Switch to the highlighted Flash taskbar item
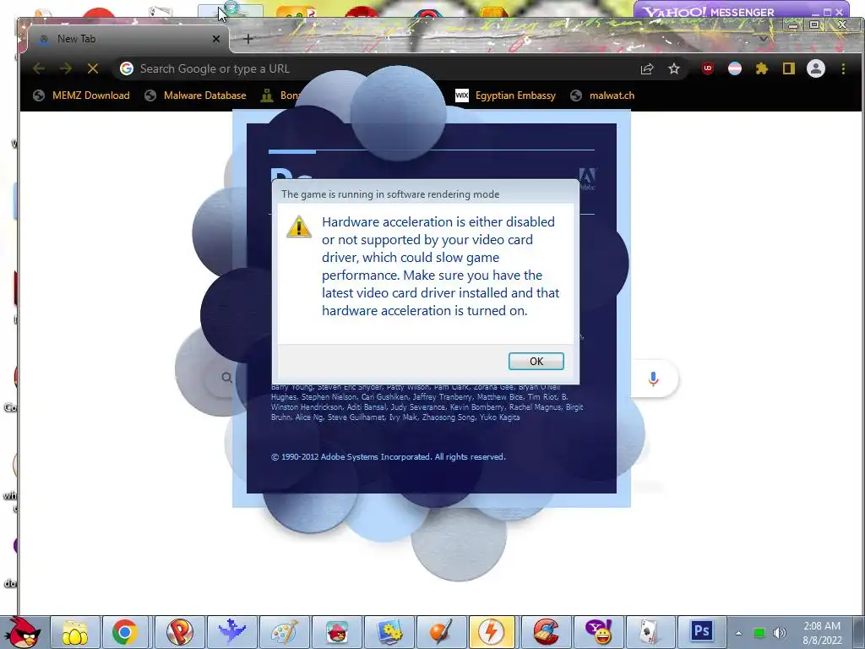 coord(492,632)
